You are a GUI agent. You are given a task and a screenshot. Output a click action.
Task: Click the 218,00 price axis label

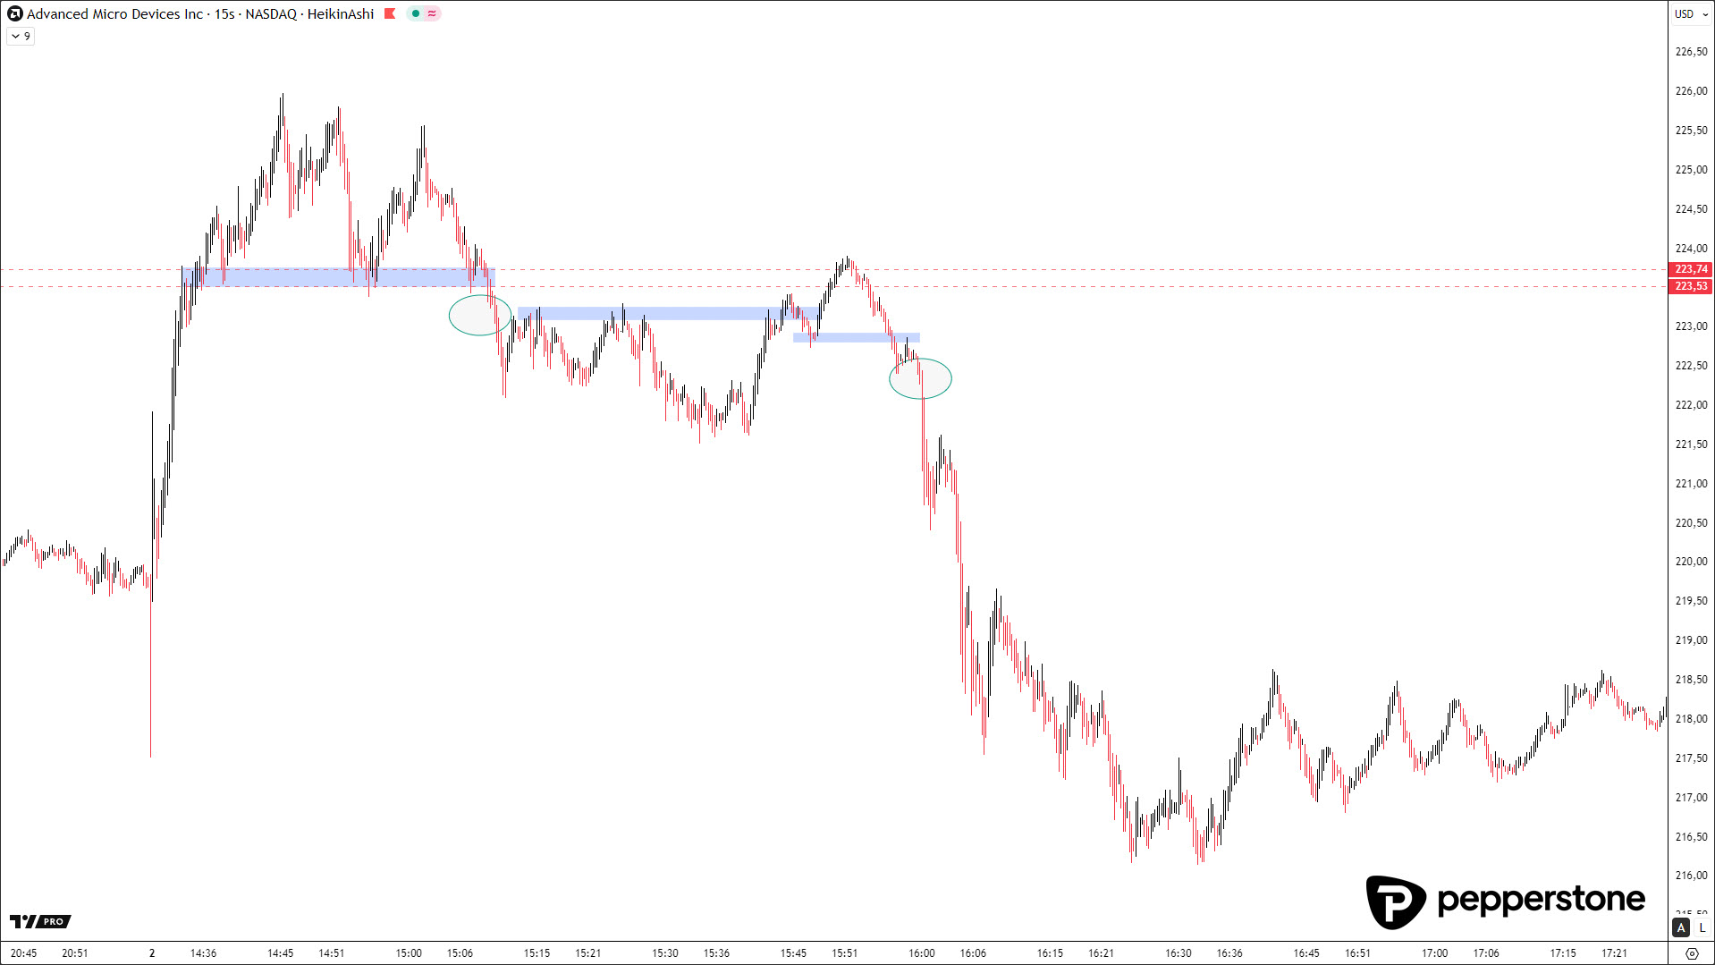click(1691, 718)
